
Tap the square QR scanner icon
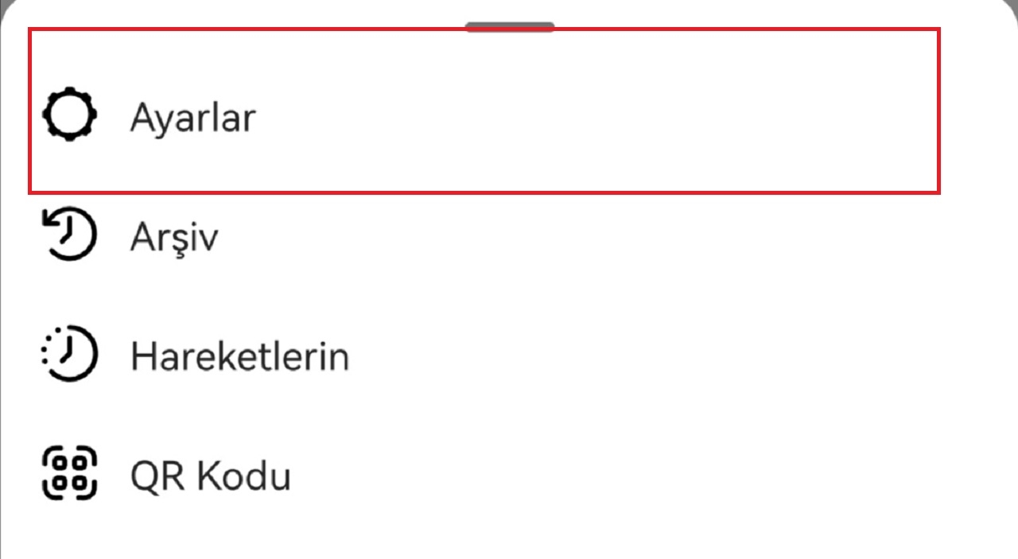[x=70, y=475]
